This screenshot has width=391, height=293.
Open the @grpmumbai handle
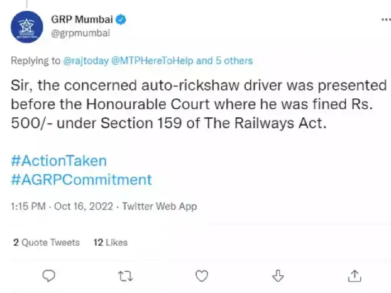80,32
